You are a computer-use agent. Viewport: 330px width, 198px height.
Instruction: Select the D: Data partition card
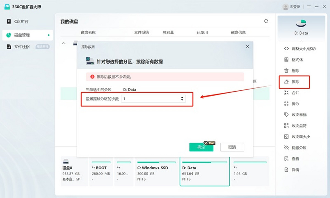pyautogui.click(x=205, y=171)
